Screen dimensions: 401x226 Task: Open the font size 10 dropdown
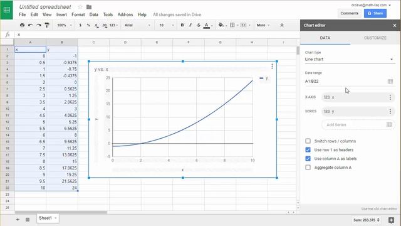pyautogui.click(x=166, y=25)
